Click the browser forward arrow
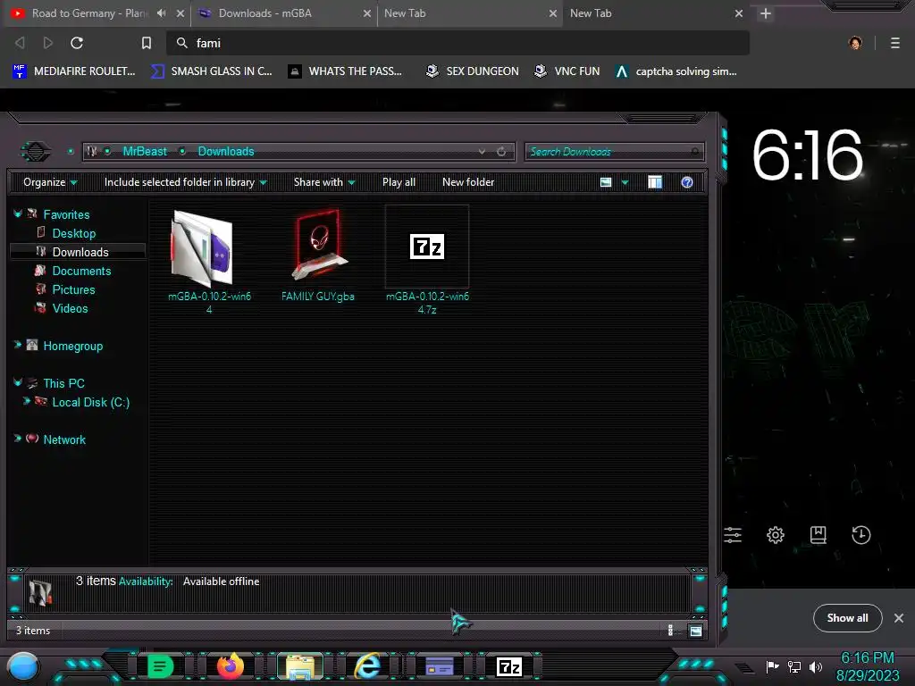 tap(48, 43)
